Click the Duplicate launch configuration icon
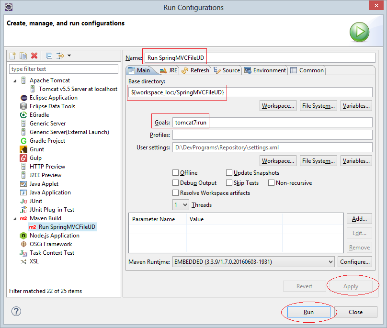Screen dimensions: 387x328 pyautogui.click(x=23, y=56)
